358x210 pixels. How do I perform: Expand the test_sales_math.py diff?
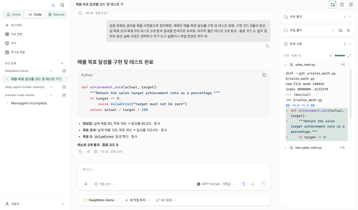point(286,148)
